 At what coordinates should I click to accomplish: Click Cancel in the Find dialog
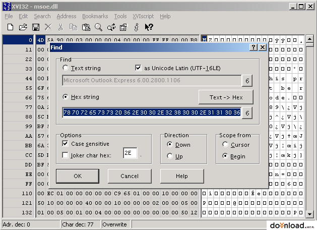[x=130, y=176]
